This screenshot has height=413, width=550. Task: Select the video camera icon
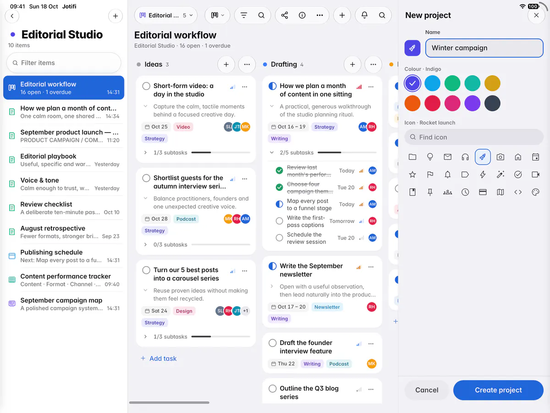535,174
